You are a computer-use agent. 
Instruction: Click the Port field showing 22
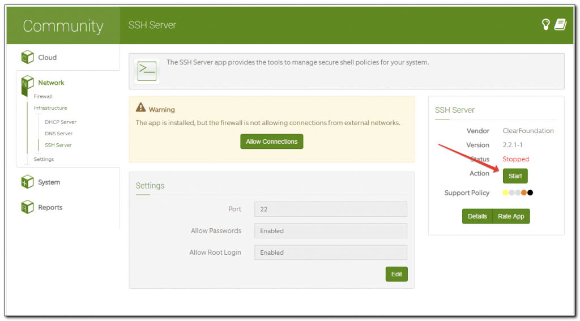(x=331, y=209)
